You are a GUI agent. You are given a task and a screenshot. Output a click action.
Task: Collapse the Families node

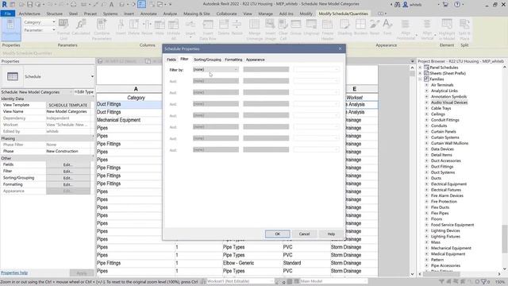tap(420, 79)
